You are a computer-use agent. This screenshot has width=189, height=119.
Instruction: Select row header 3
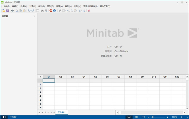(40, 92)
